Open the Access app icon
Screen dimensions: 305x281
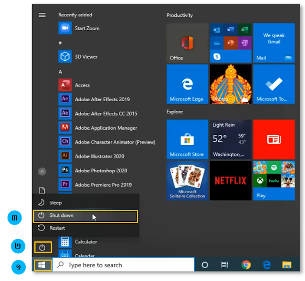pos(65,85)
